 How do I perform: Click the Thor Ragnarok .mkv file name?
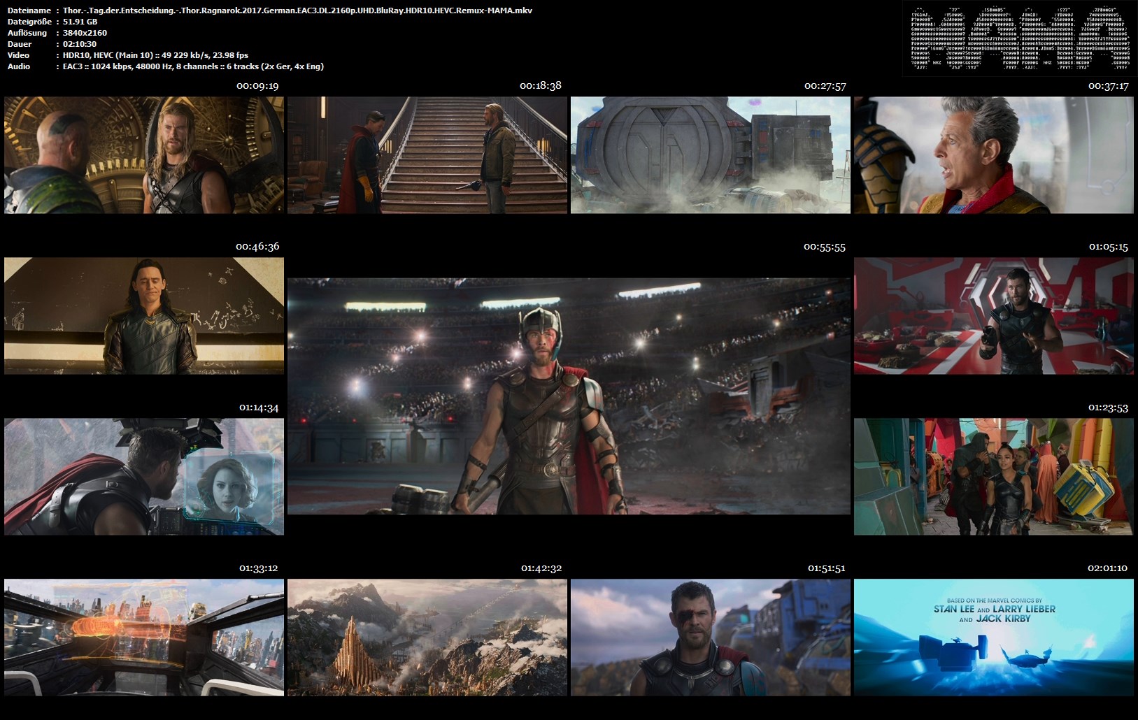coord(297,10)
